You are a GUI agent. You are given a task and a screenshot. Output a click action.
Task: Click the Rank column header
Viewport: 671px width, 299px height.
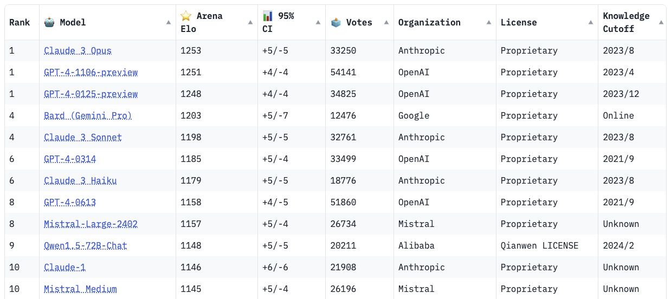coord(20,22)
